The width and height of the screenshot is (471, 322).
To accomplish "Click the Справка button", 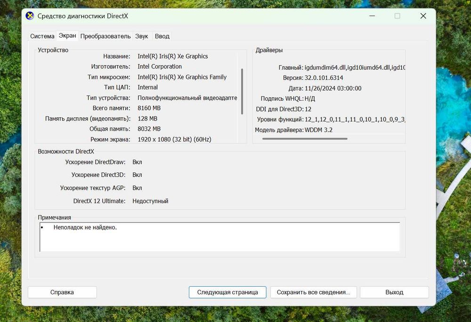I will (x=62, y=292).
